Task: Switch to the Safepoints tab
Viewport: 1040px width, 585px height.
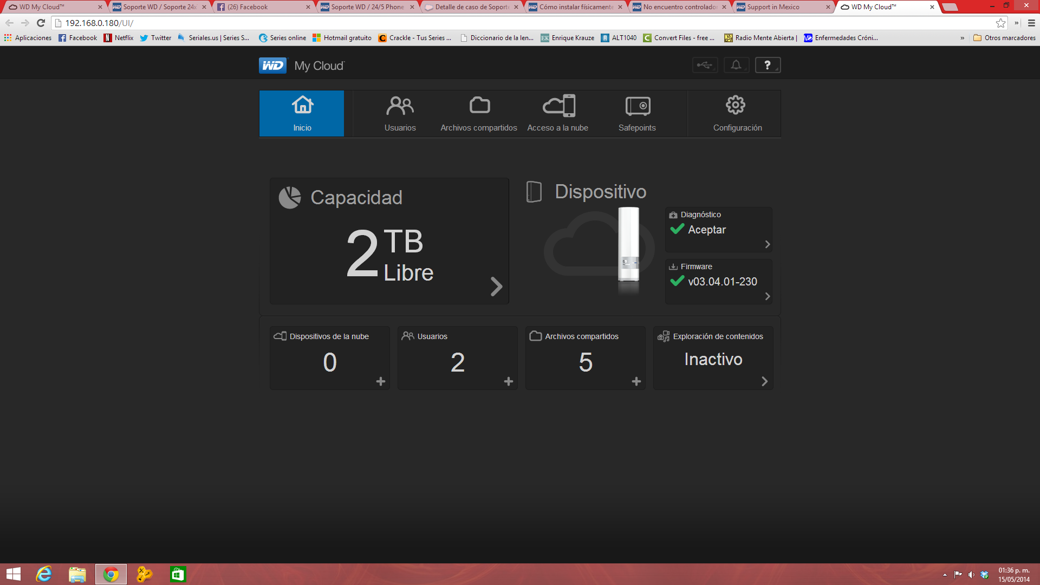Action: (637, 113)
